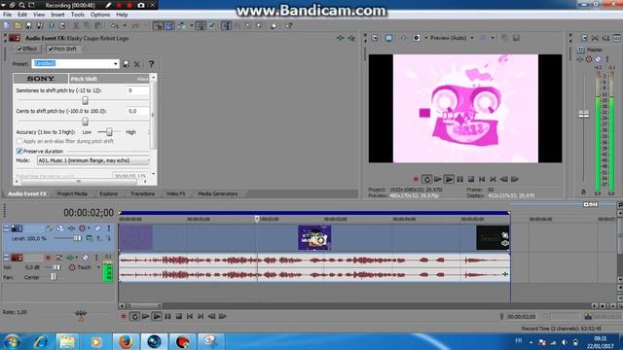Click the About link in Pitch Shift panel

[x=142, y=79]
